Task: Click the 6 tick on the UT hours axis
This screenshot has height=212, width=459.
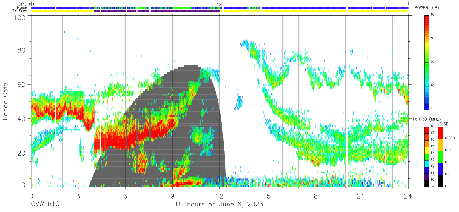Action: tap(125, 196)
